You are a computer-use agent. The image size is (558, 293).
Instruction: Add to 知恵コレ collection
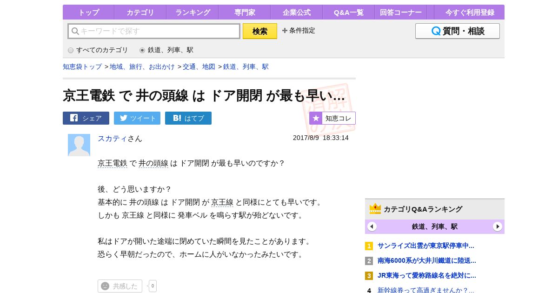(332, 118)
